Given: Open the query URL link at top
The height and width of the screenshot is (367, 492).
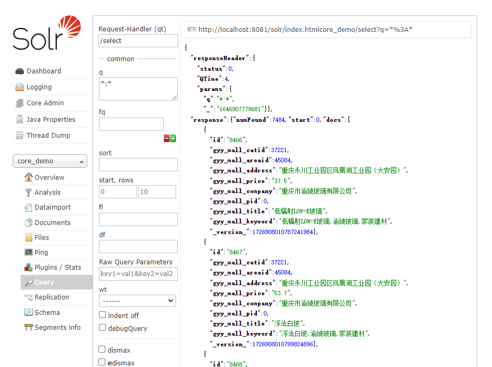Looking at the screenshot, I should pos(305,29).
